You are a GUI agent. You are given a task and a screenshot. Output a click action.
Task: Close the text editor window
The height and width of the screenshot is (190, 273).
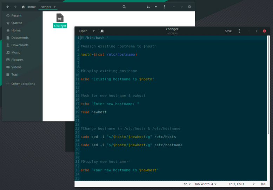[264, 31]
